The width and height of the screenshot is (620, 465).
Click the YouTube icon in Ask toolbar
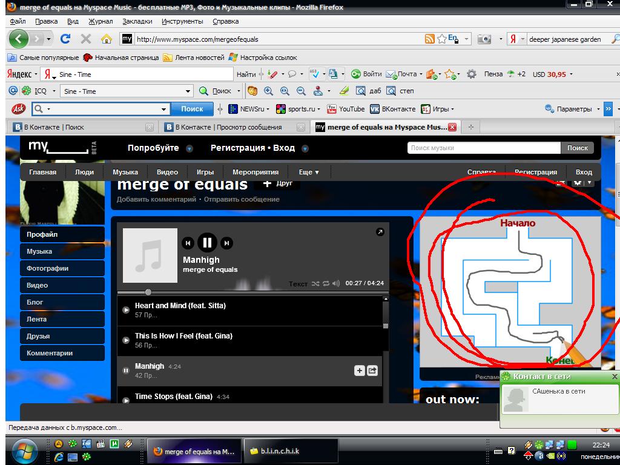click(x=331, y=109)
